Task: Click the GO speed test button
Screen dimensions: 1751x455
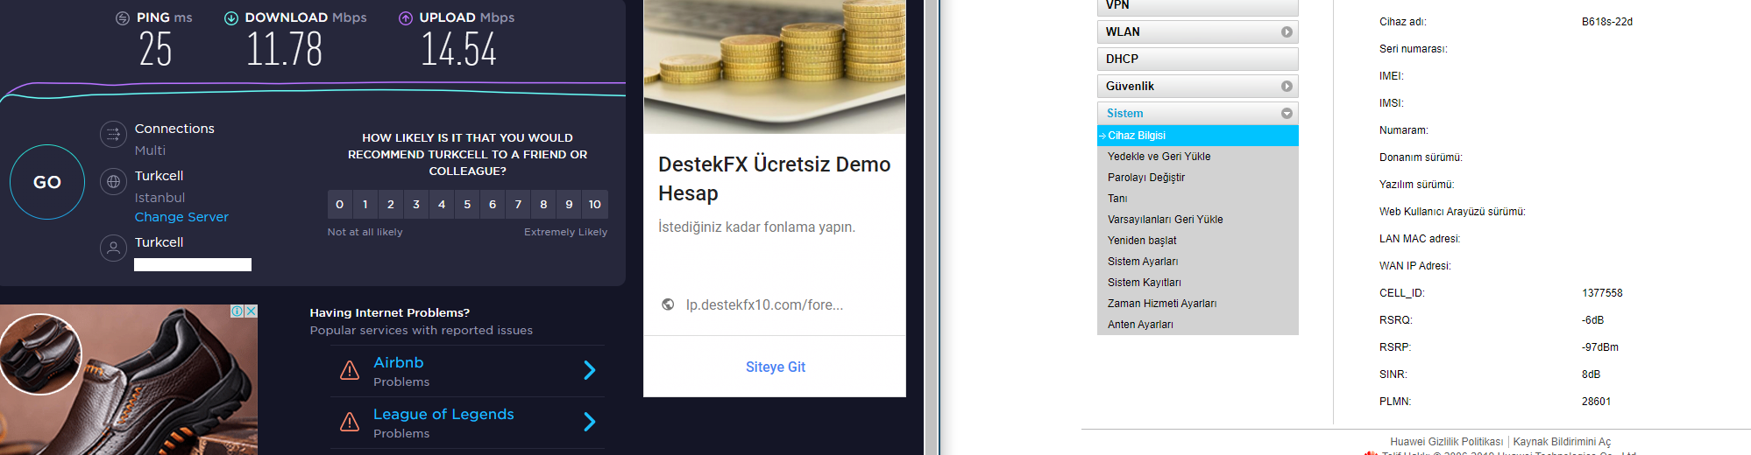Action: [47, 182]
